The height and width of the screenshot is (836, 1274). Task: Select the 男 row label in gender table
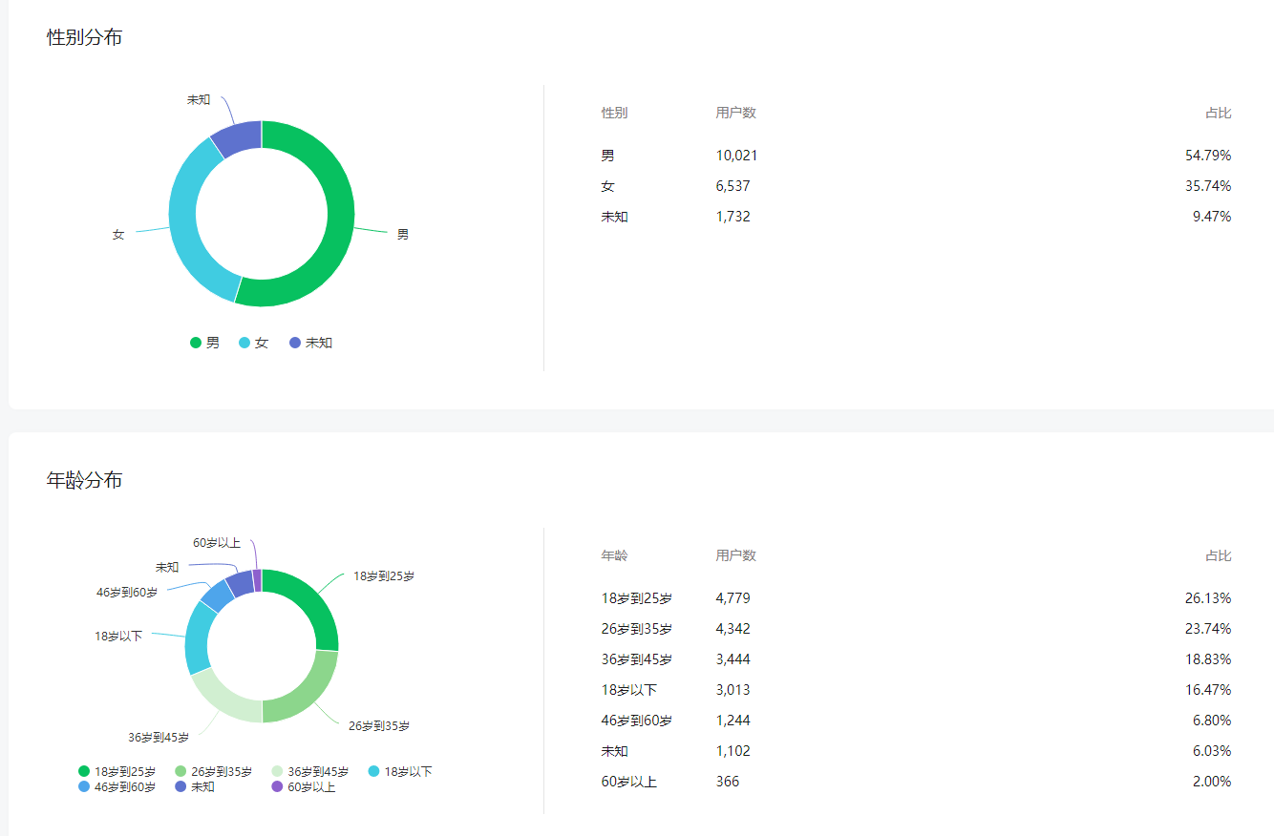(x=607, y=156)
